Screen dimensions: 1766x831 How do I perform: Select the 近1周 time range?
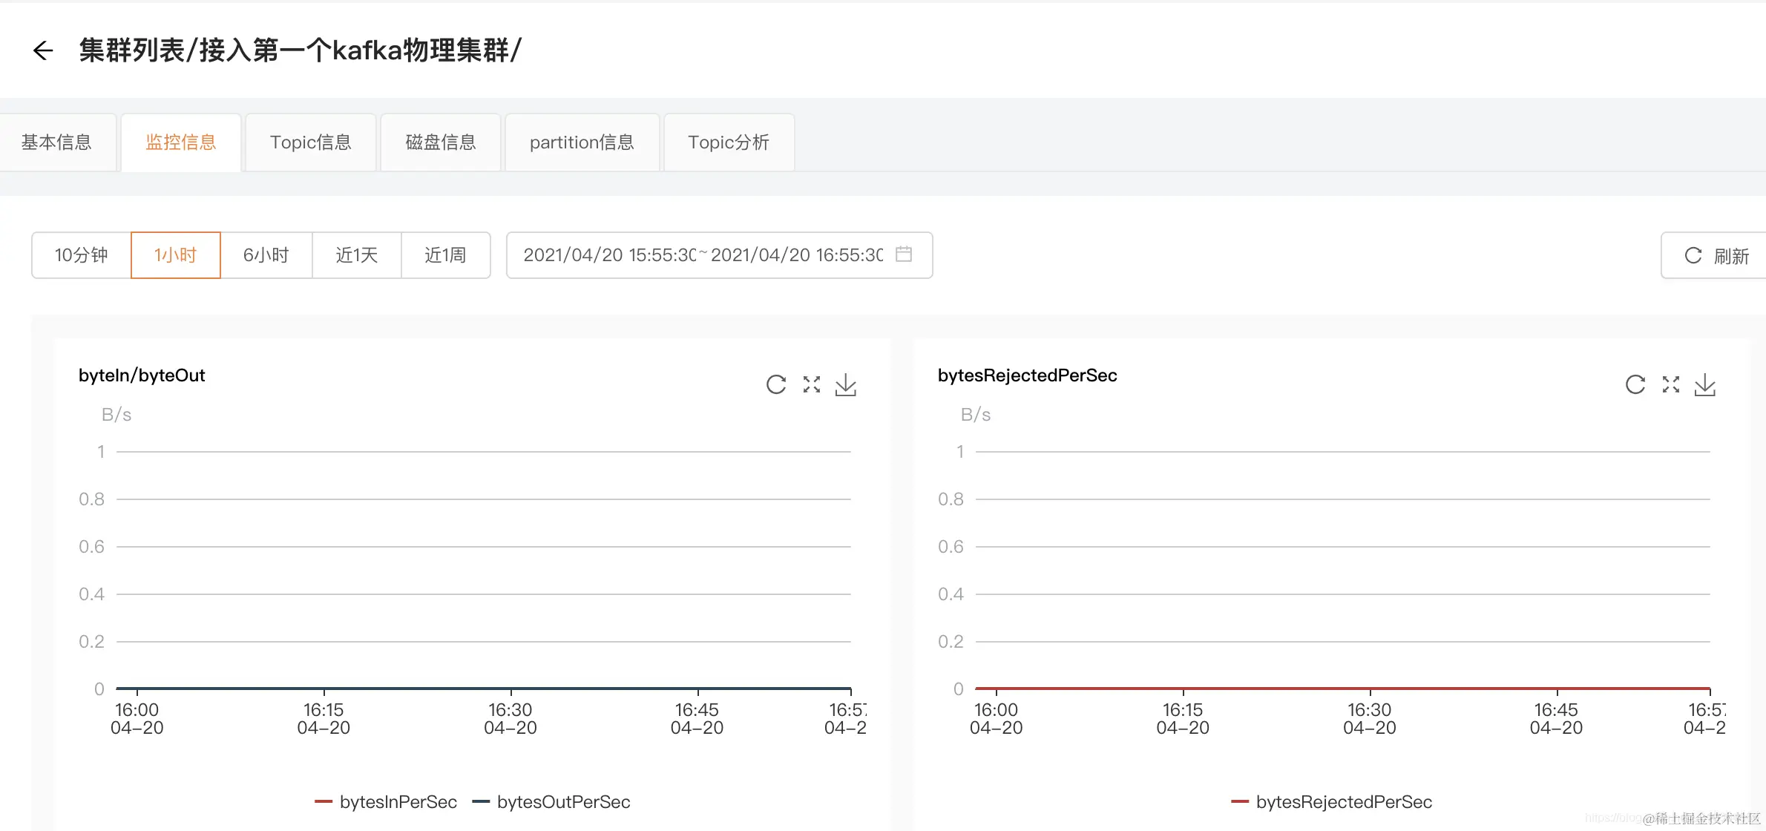445,255
